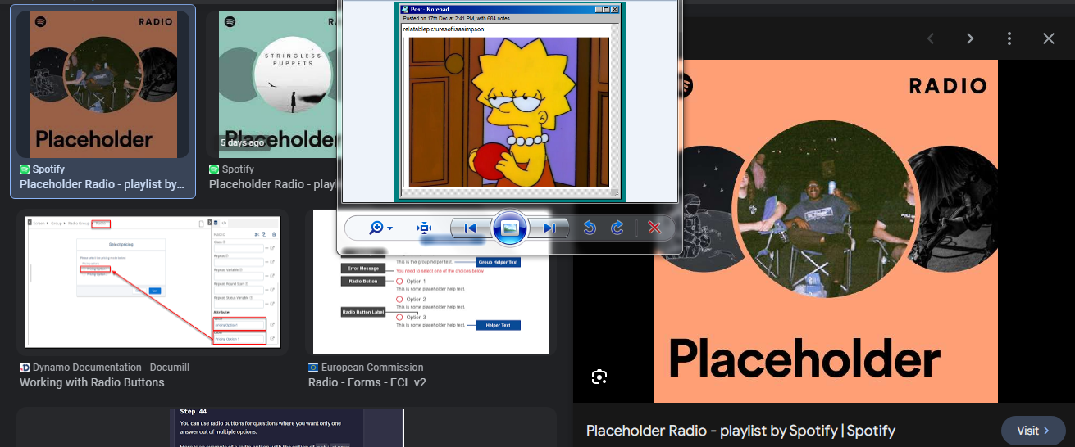The height and width of the screenshot is (447, 1075).
Task: Open 'Radio - Forms - ECL v2' result
Action: pos(367,382)
